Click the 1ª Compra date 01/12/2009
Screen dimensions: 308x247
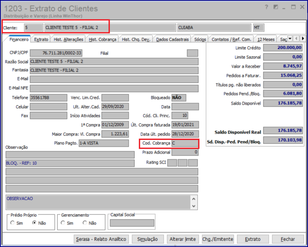click(x=115, y=125)
